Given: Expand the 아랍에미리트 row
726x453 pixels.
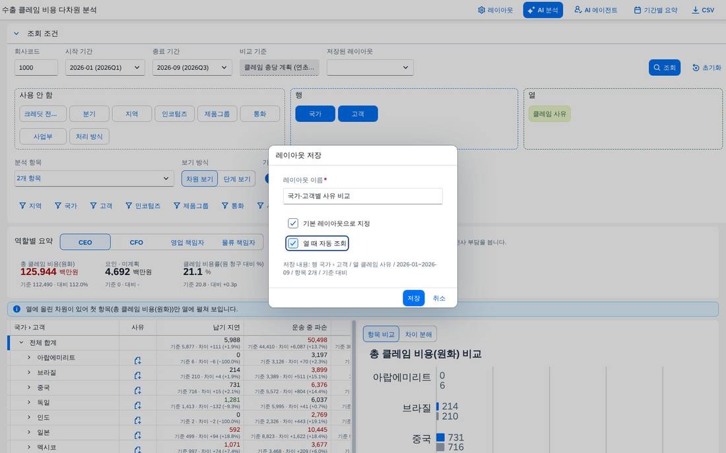Looking at the screenshot, I should 28,357.
